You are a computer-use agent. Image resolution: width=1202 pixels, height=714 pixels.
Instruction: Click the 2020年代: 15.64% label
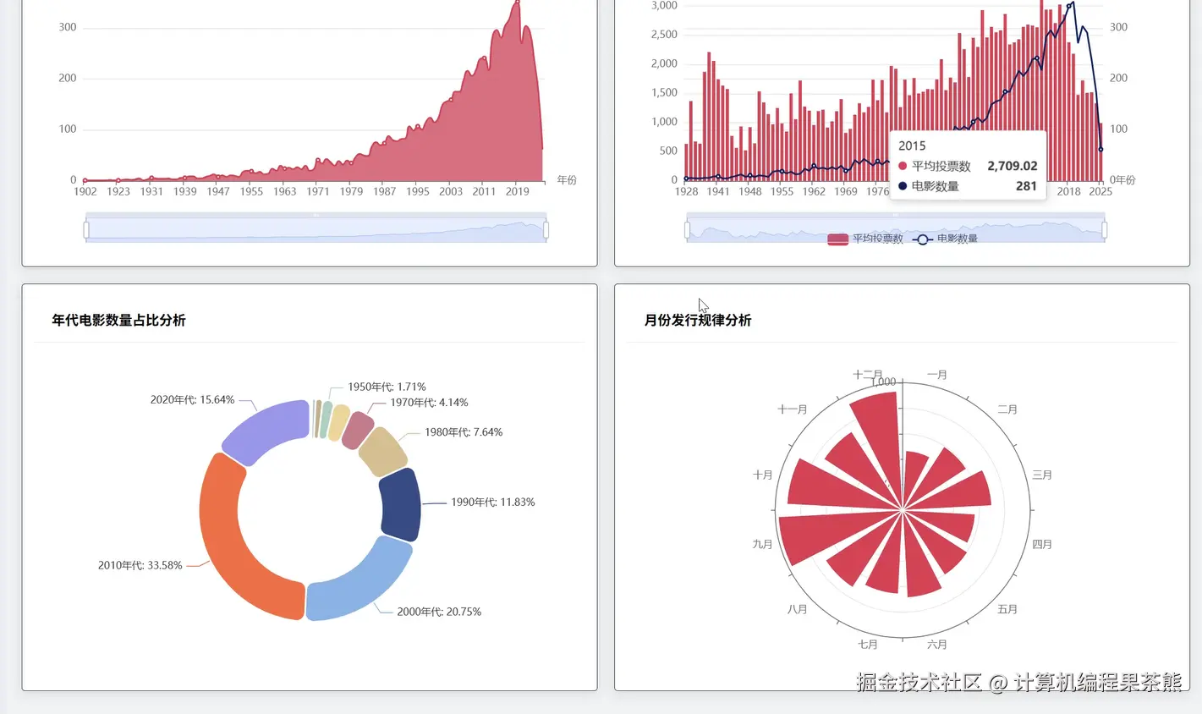point(192,399)
